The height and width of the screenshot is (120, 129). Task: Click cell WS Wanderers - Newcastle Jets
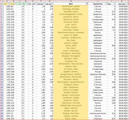(x=71, y=64)
